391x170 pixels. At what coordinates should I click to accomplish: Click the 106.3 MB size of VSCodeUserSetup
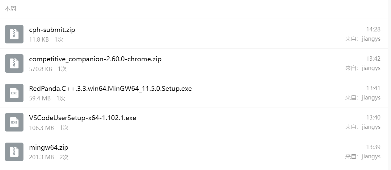coord(41,128)
